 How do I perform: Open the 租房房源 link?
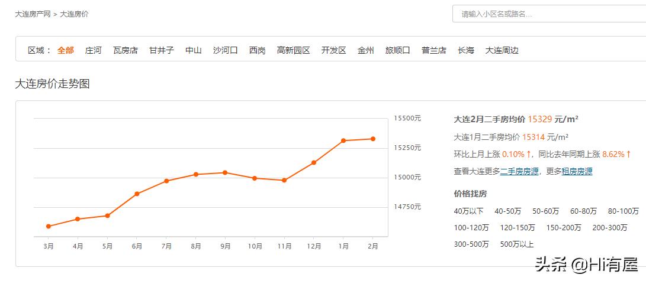pos(577,171)
